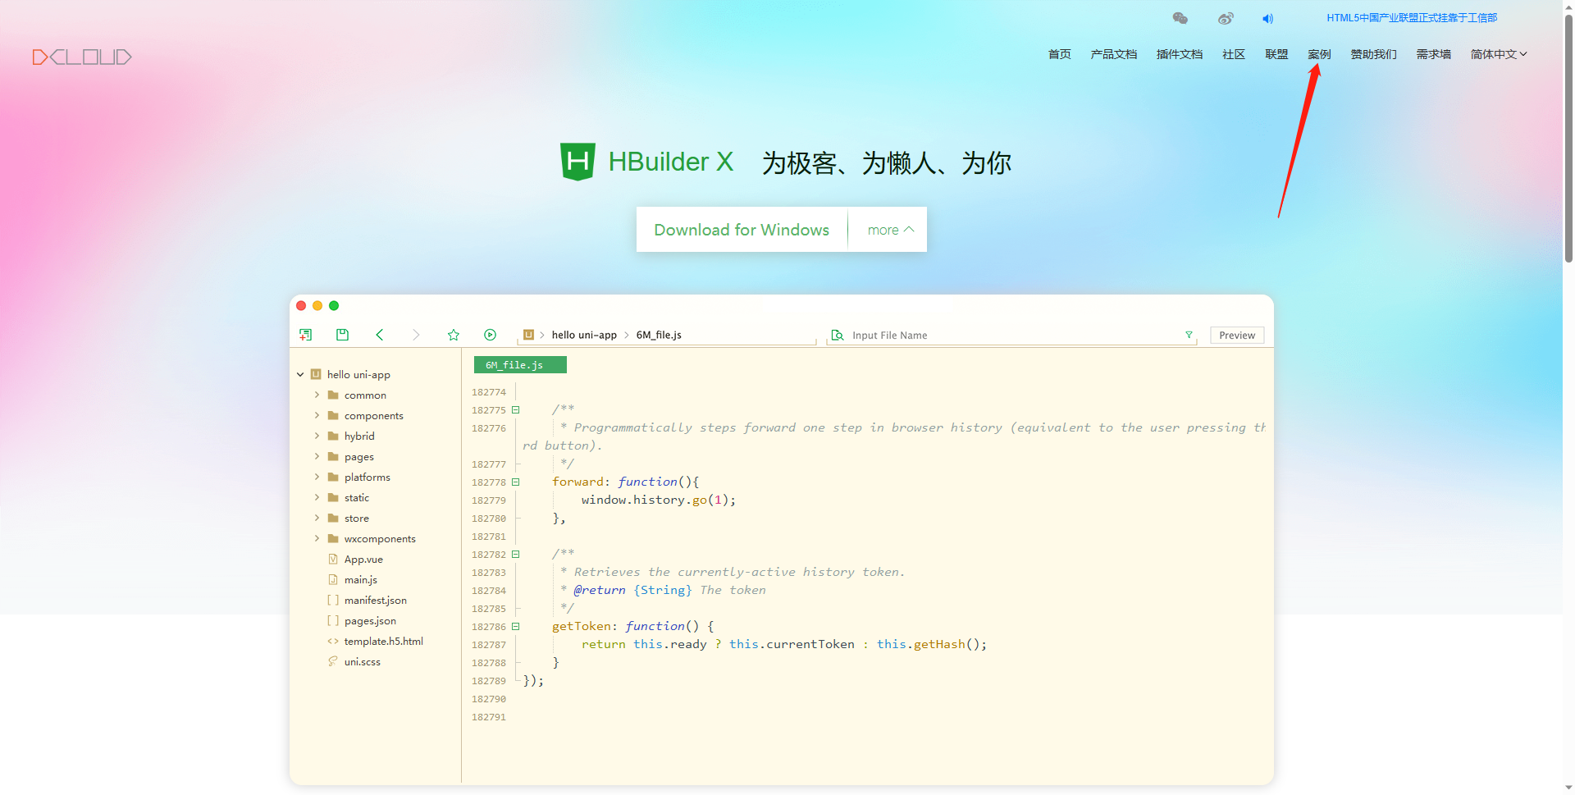This screenshot has width=1575, height=795.
Task: Open the HTML5中国产业联盟 announcement link
Action: click(x=1412, y=18)
